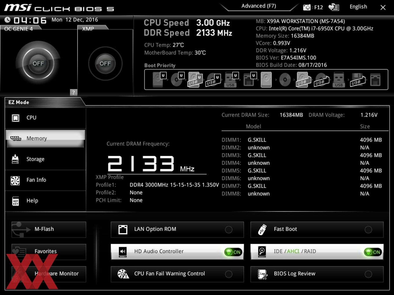Open the CPU section in EZ Mode
This screenshot has height=295, width=394.
45,118
